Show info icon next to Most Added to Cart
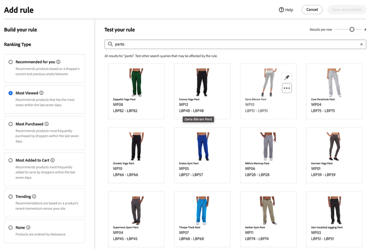Screen dimensions: 373x249 point(53,160)
